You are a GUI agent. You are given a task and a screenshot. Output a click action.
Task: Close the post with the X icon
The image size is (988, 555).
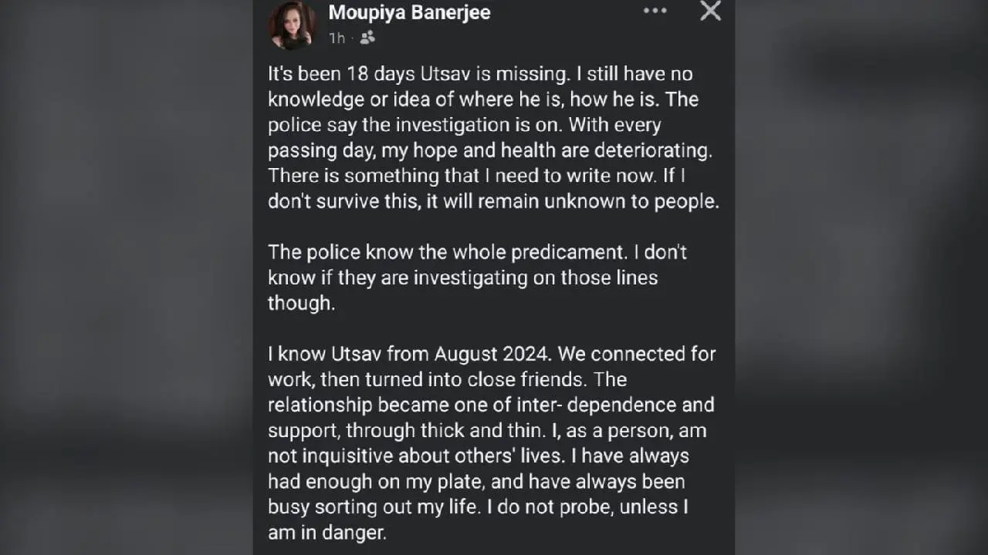[710, 11]
